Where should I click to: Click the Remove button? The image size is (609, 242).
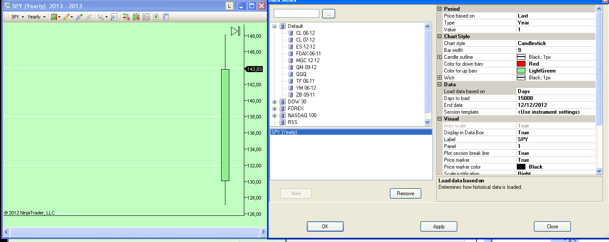(405, 194)
